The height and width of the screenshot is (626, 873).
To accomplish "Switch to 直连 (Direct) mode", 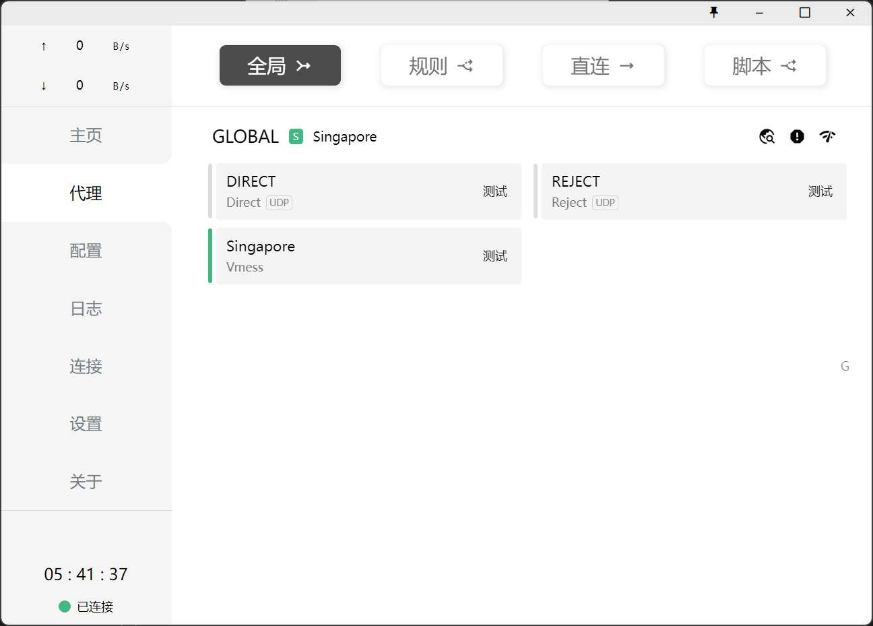I will pyautogui.click(x=603, y=65).
